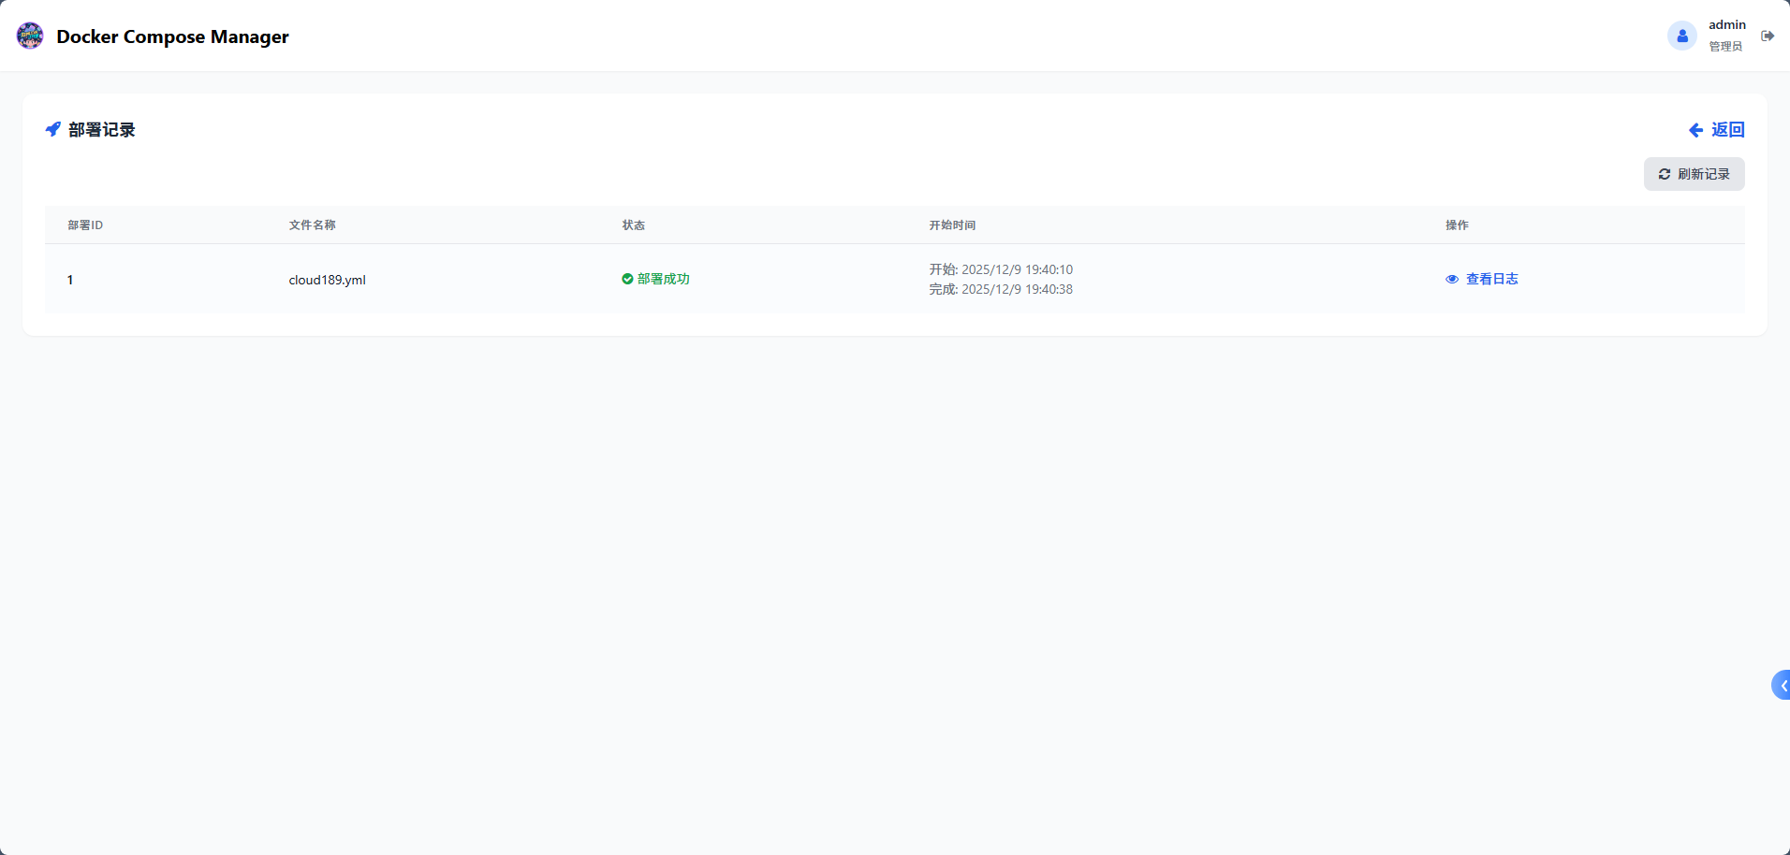Image resolution: width=1790 pixels, height=855 pixels.
Task: Click the Docker Compose Manager title text
Action: pos(172,36)
